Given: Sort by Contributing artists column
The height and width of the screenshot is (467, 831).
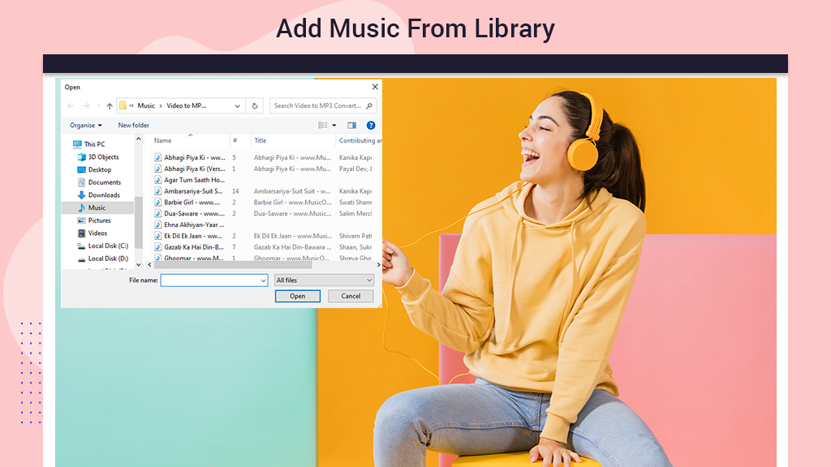Looking at the screenshot, I should point(359,140).
